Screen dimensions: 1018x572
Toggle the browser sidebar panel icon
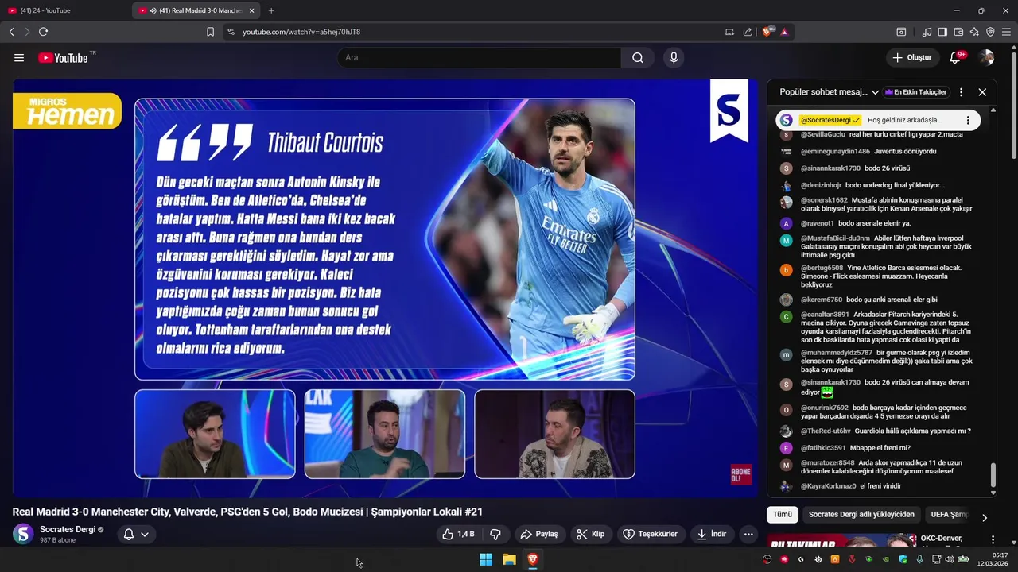(942, 32)
